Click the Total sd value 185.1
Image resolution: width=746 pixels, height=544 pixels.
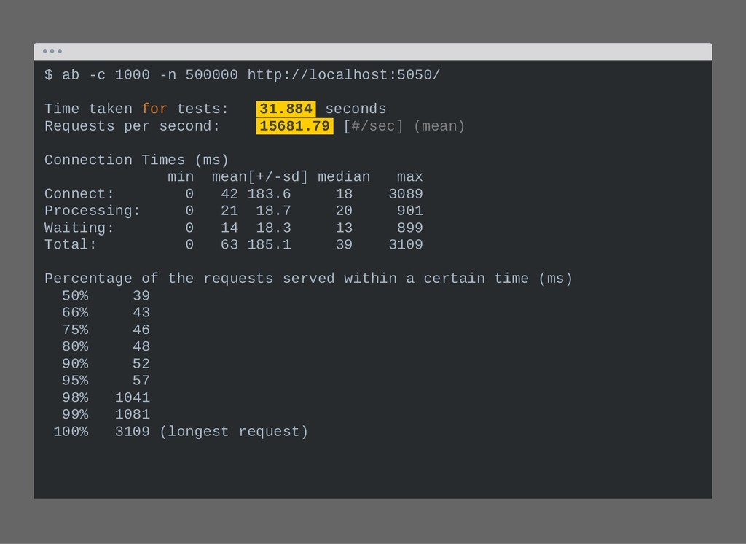pyautogui.click(x=269, y=244)
